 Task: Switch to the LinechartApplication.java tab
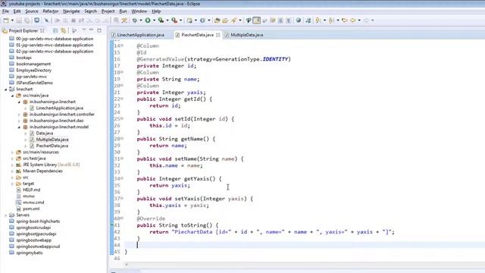point(140,35)
